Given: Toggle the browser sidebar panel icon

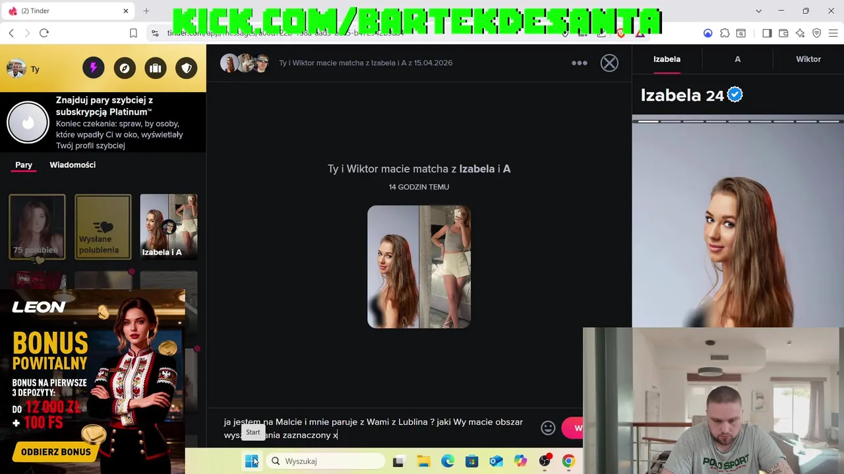Looking at the screenshot, I should (767, 33).
